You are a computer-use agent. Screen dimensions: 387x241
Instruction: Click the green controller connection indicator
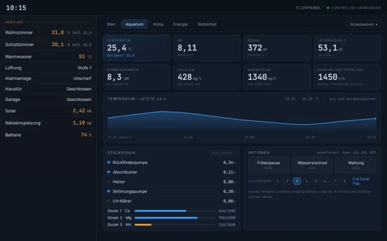(x=328, y=8)
